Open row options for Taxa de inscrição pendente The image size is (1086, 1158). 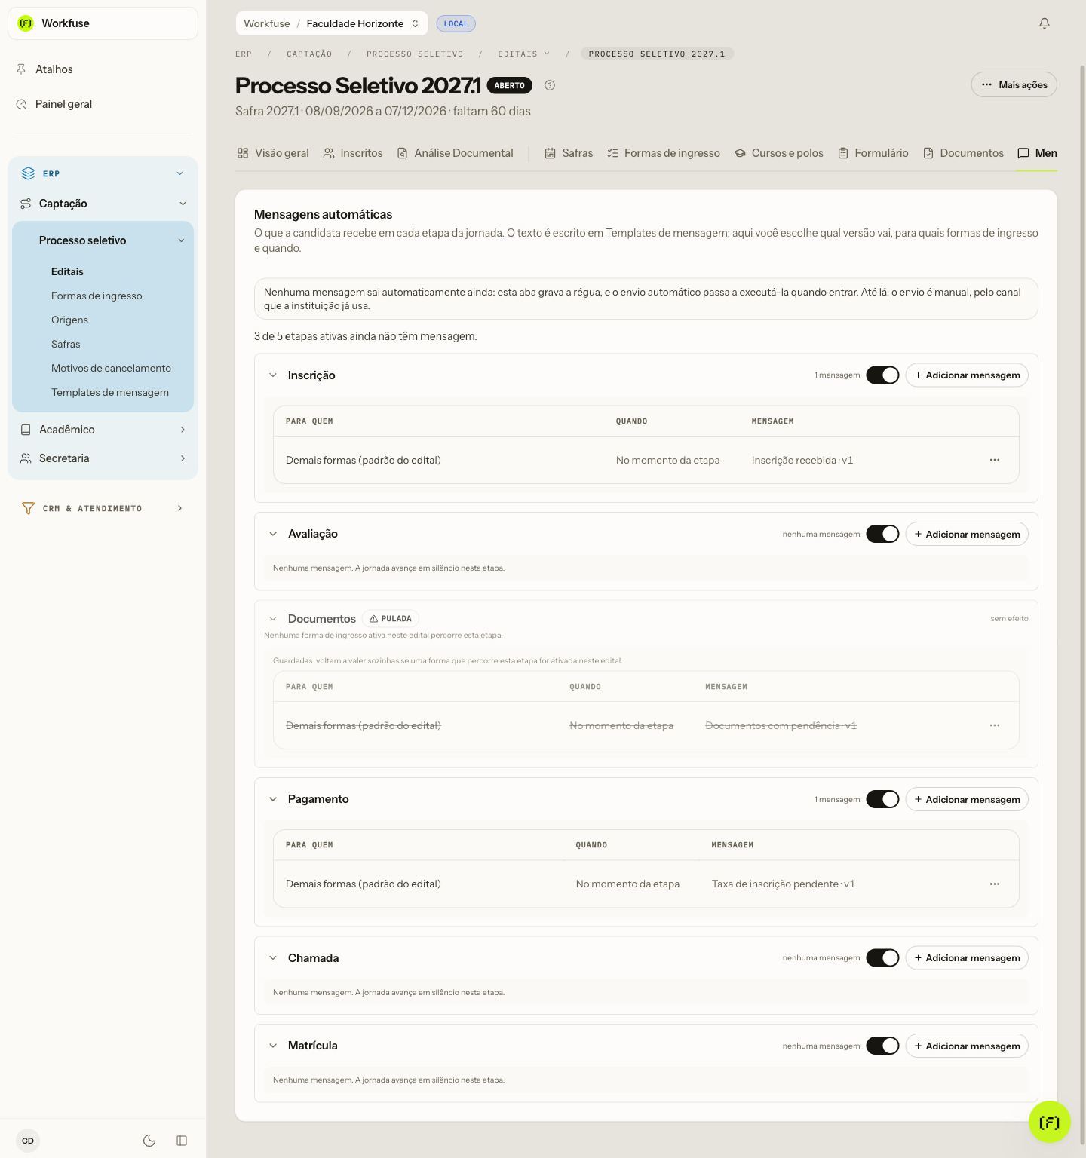[x=995, y=884]
